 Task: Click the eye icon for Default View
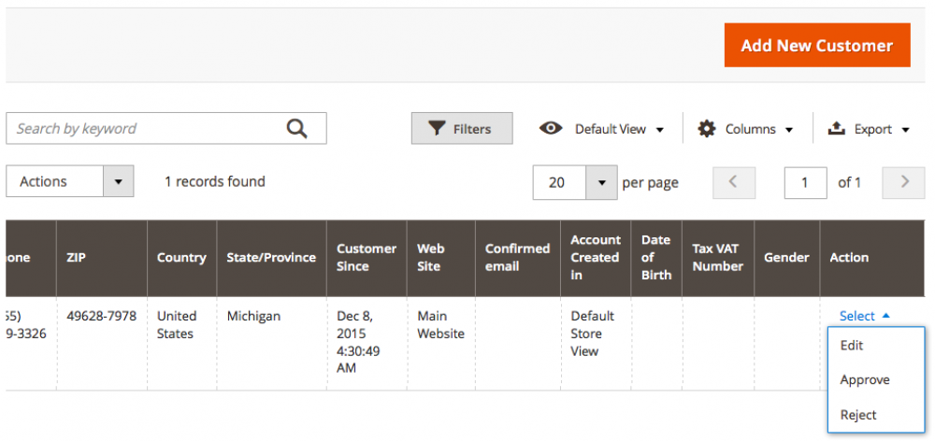[551, 128]
